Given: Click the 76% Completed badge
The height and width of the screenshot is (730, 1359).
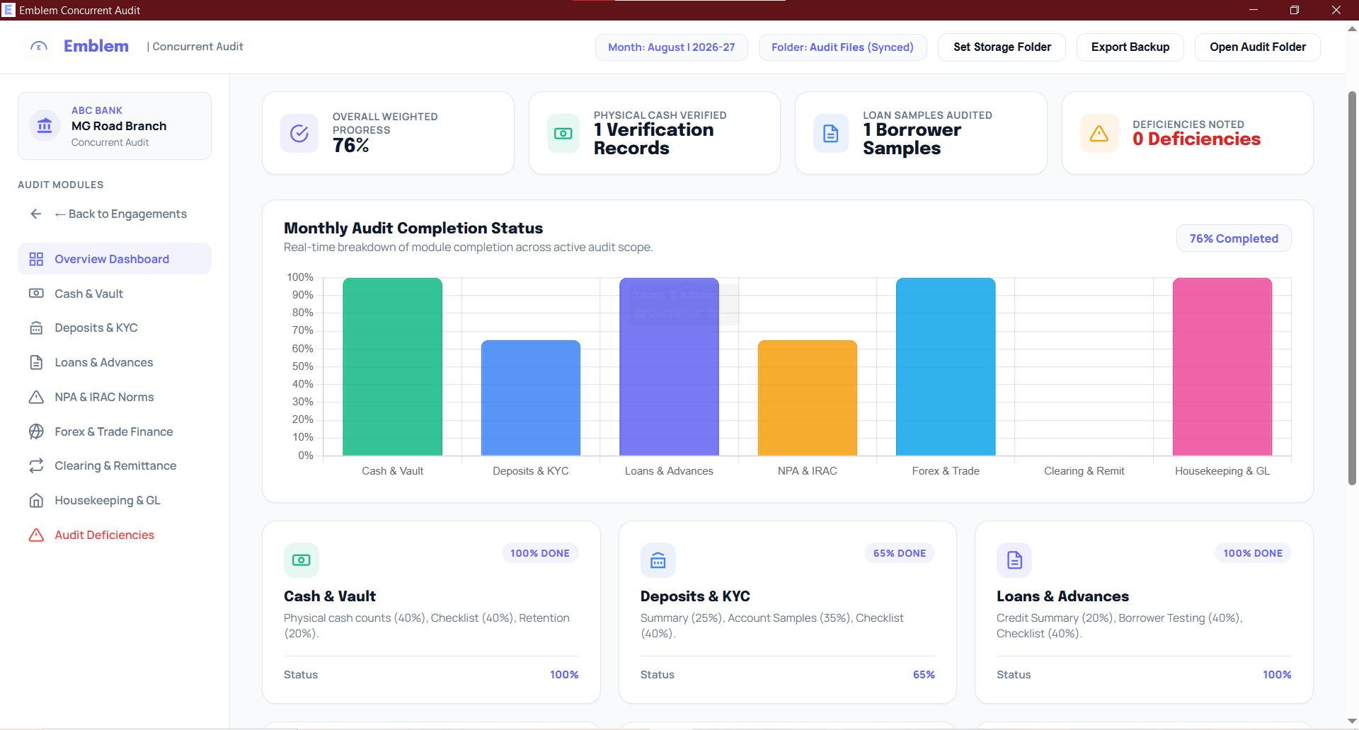Looking at the screenshot, I should (1234, 238).
